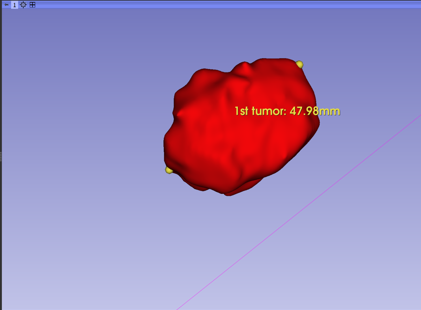This screenshot has height=310, width=421.
Task: Click the left panel splitter handle
Action: [x=1, y=156]
